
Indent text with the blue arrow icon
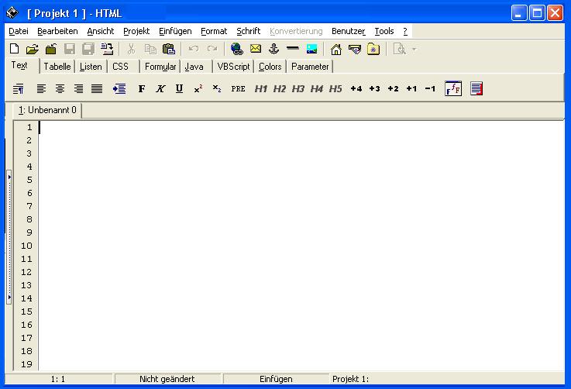point(119,88)
